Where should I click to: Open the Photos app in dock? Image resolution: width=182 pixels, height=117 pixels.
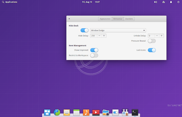click(106, 112)
